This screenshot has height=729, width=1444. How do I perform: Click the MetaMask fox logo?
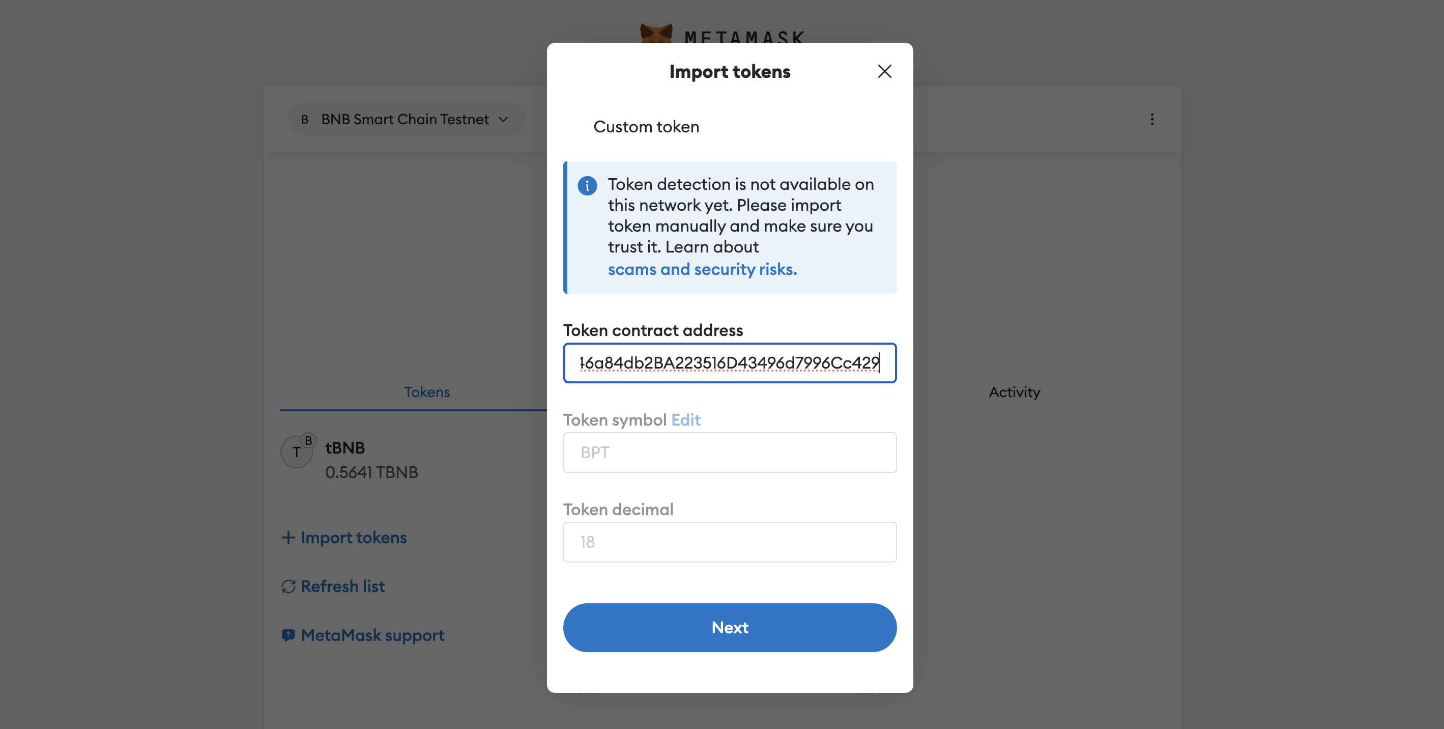656,34
